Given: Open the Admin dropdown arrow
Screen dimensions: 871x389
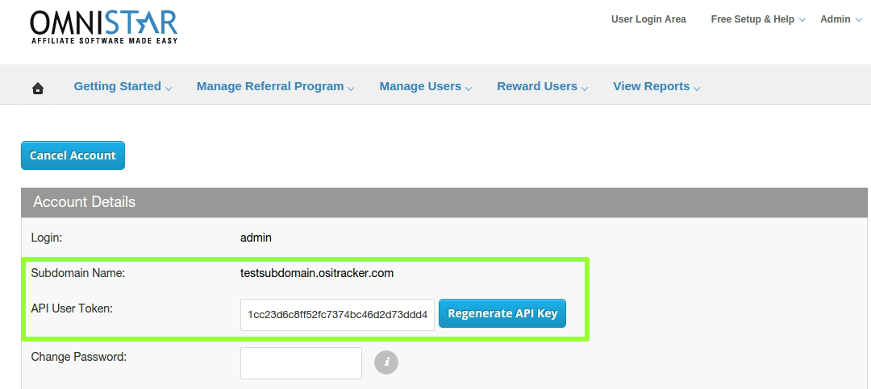Looking at the screenshot, I should [859, 20].
